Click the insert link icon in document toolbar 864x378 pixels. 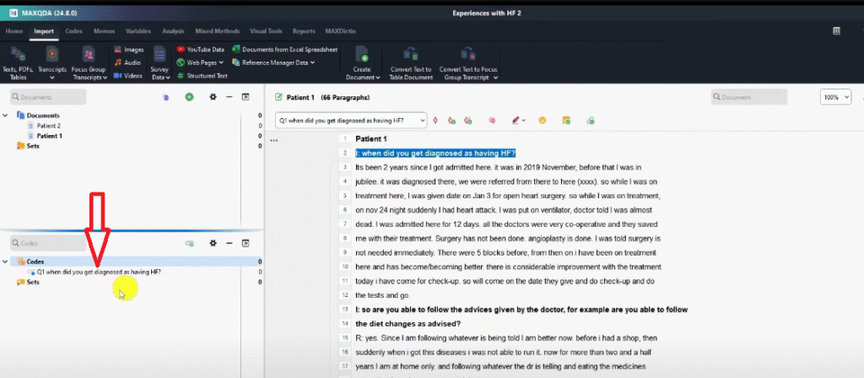[590, 120]
